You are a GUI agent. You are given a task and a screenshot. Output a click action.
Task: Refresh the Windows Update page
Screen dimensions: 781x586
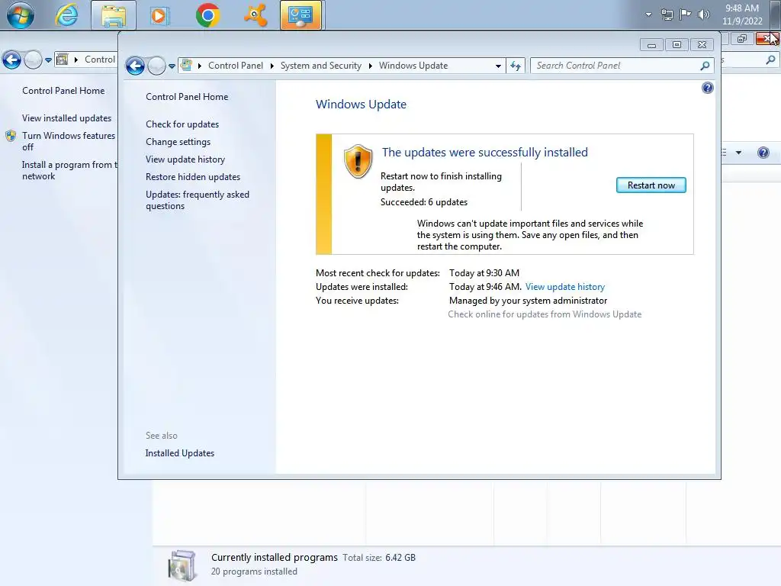[516, 66]
